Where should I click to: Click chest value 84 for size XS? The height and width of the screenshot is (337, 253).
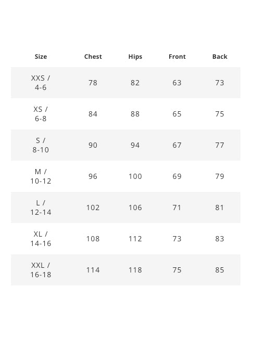point(93,114)
